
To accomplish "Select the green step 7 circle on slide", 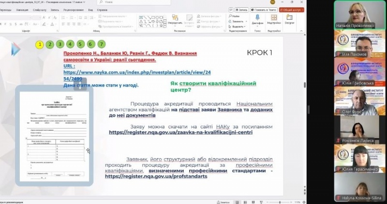I will (101, 44).
